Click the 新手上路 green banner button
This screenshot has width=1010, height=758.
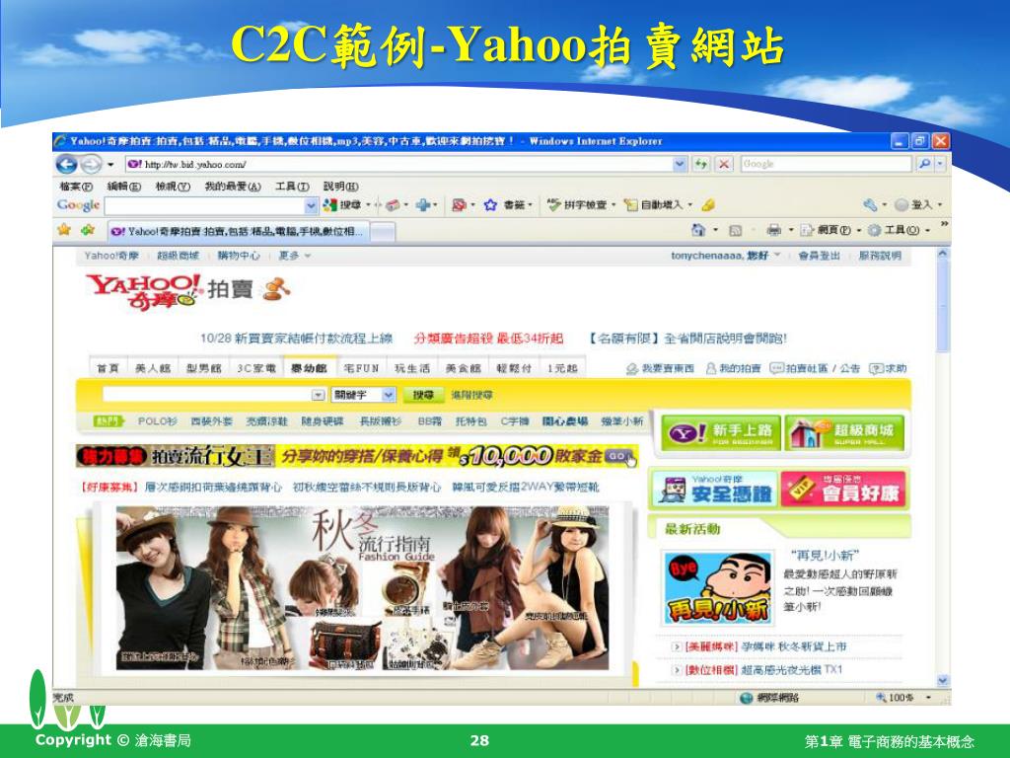point(720,432)
